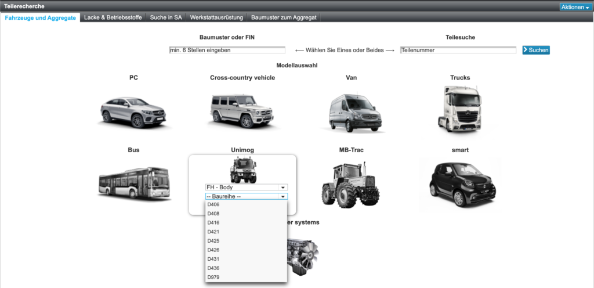
Task: Choose D979 in the Baureihe list
Action: click(x=213, y=277)
